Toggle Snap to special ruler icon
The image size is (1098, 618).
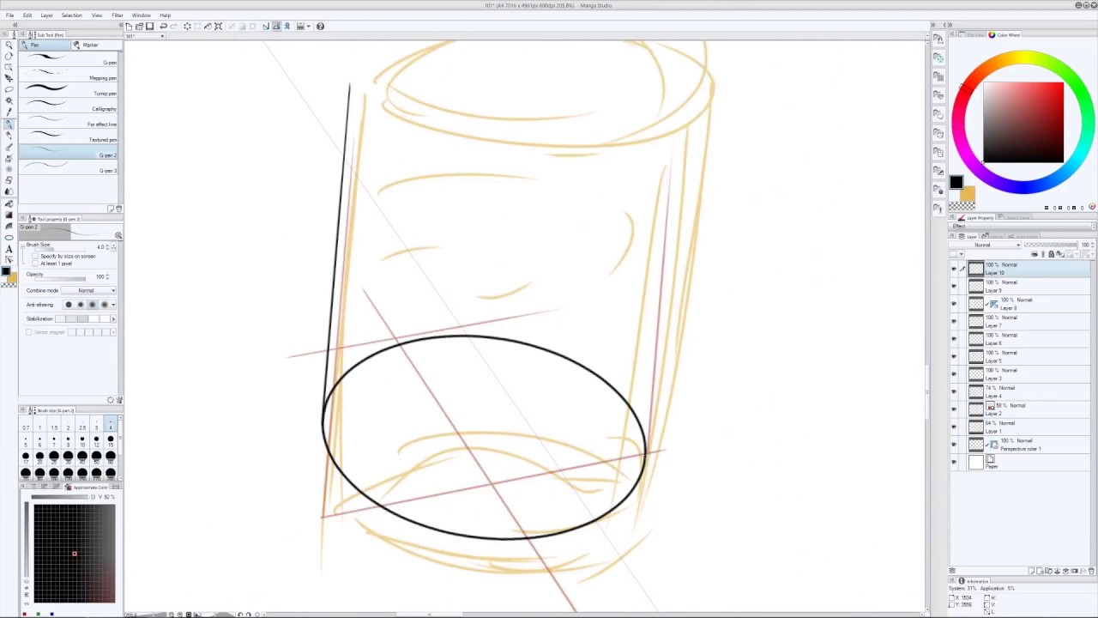coord(276,27)
